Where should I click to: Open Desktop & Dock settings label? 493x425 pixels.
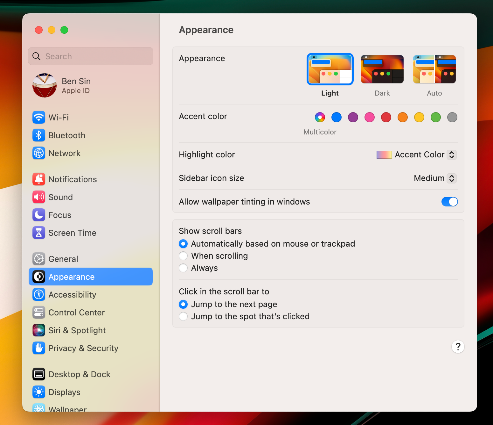click(80, 374)
